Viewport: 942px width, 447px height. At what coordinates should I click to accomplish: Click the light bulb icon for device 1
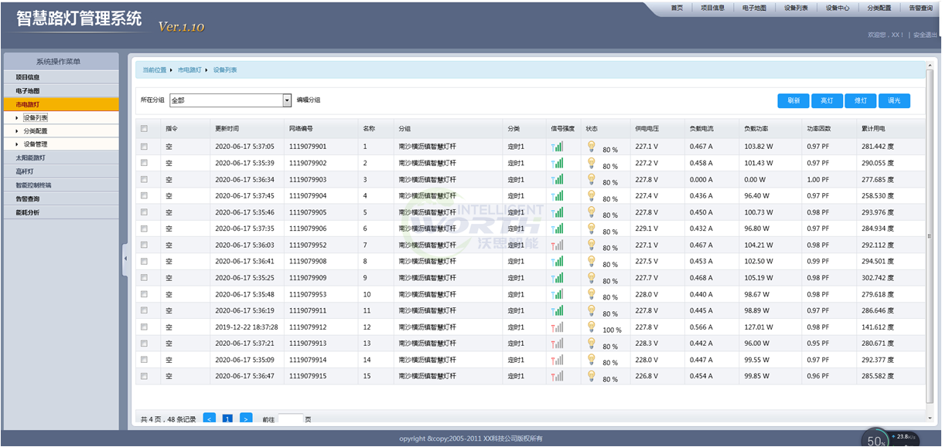(591, 144)
